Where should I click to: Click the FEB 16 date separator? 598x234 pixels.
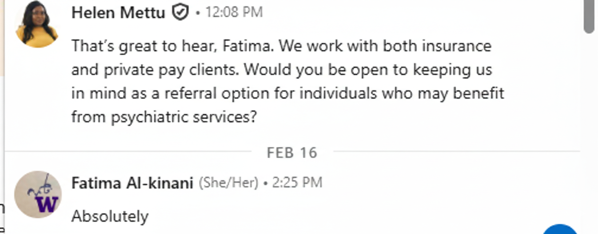coord(292,153)
